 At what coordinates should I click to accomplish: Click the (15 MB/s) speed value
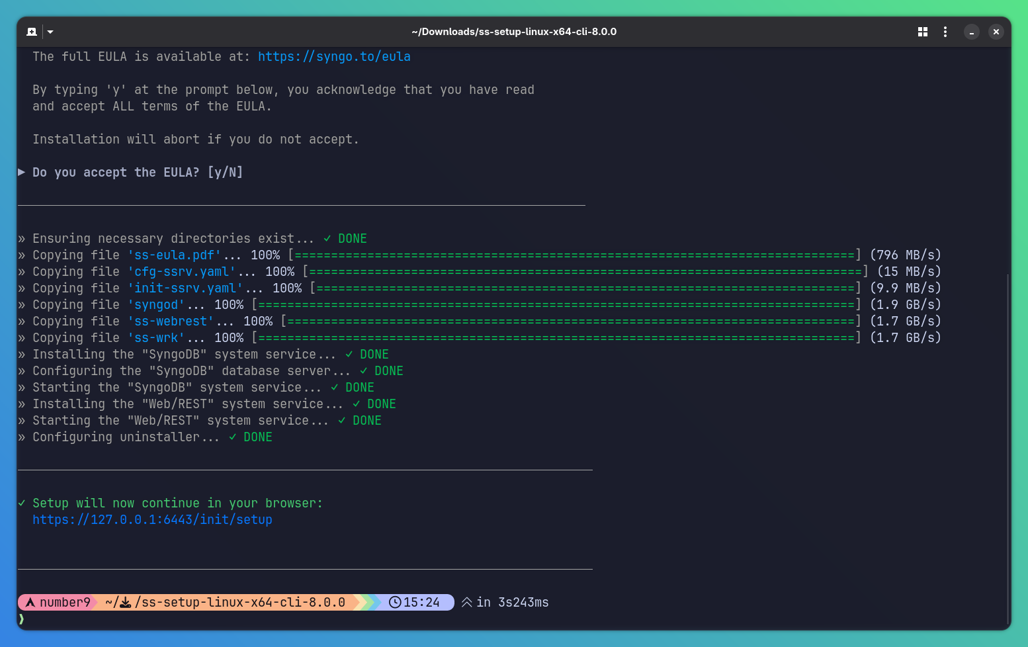(x=909, y=272)
